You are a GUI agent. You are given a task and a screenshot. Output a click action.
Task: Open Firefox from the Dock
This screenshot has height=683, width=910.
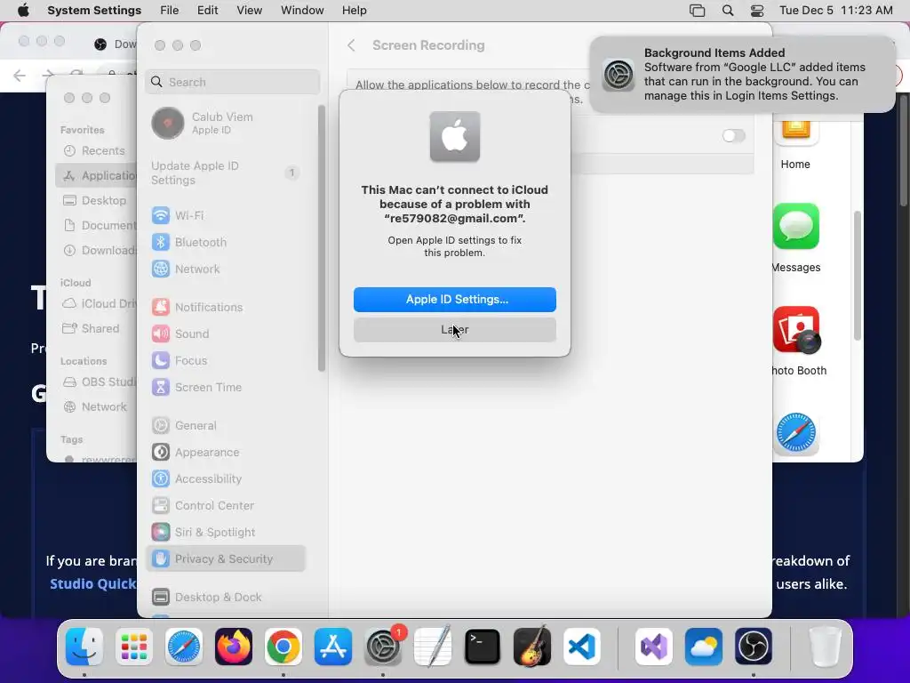234,646
